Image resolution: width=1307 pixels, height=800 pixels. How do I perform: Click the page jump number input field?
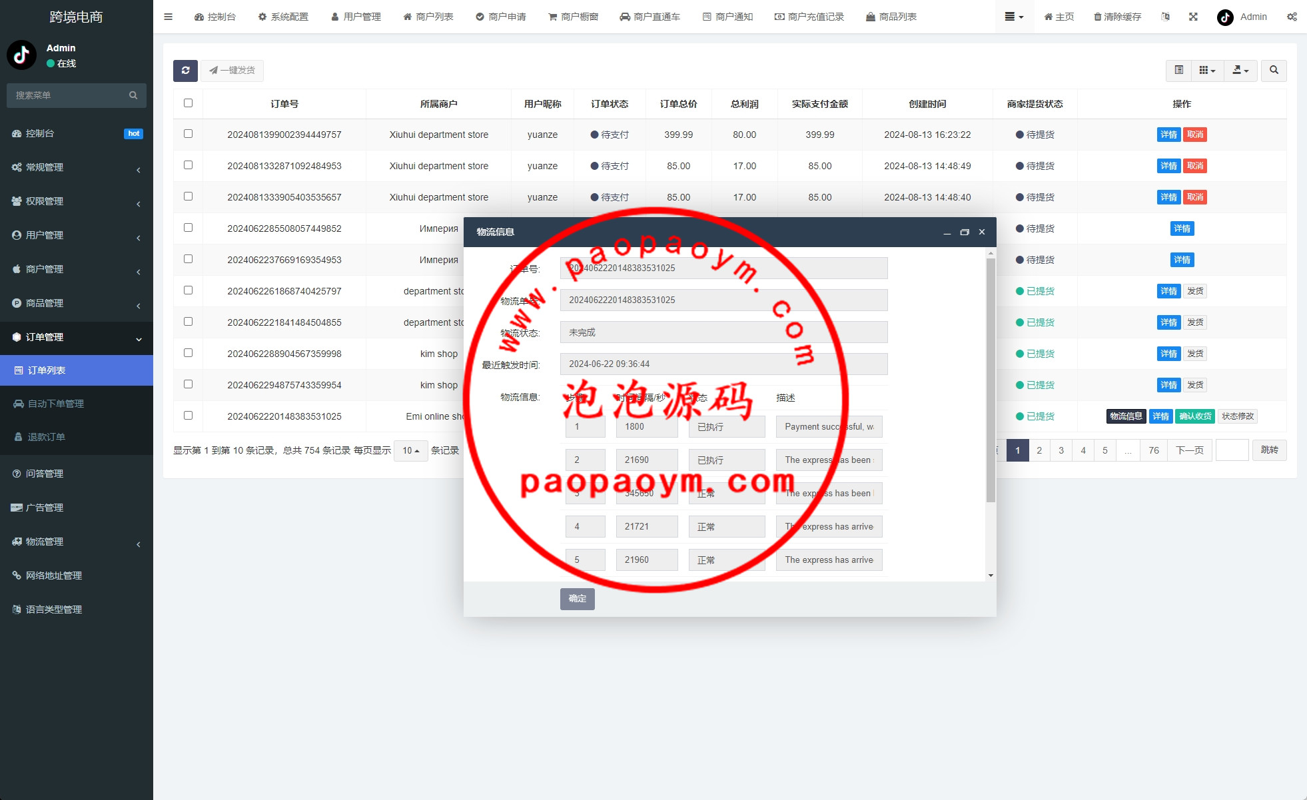coord(1232,450)
